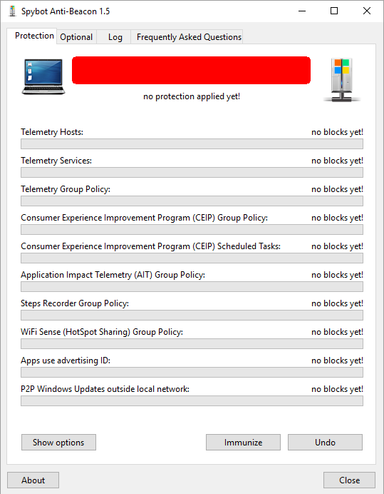
Task: Click the Telemetry Hosts progress bar
Action: pyautogui.click(x=192, y=144)
